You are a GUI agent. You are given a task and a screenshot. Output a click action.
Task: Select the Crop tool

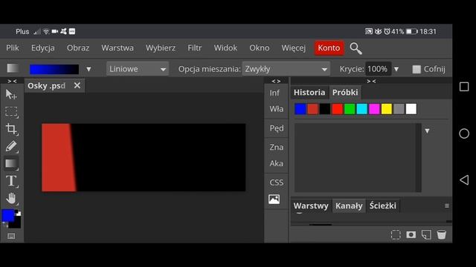tap(12, 129)
